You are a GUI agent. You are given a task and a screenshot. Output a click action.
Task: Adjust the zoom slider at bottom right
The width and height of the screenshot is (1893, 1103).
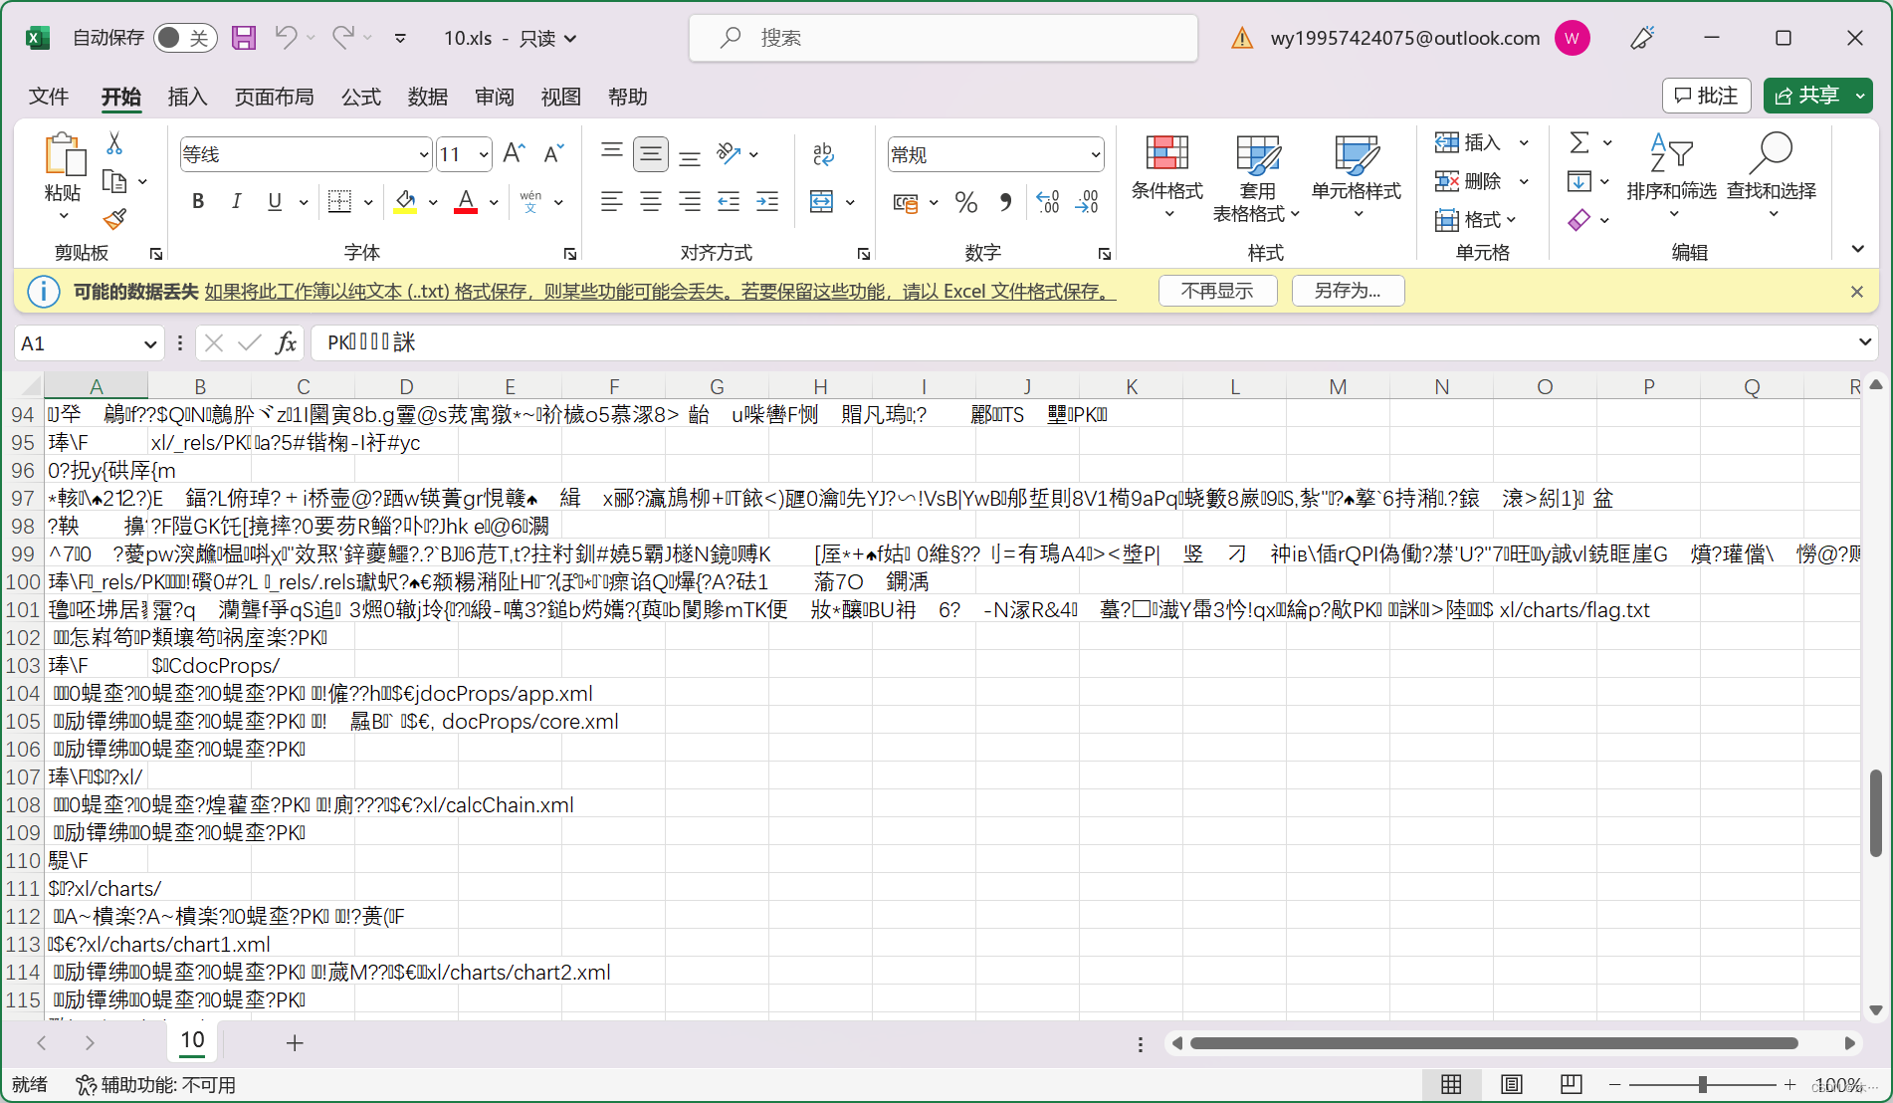[1705, 1084]
